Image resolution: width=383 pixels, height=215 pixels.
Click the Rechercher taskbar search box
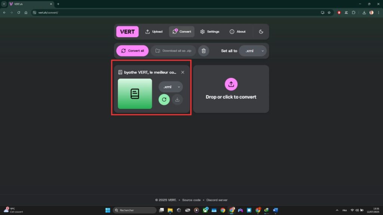[135, 210]
